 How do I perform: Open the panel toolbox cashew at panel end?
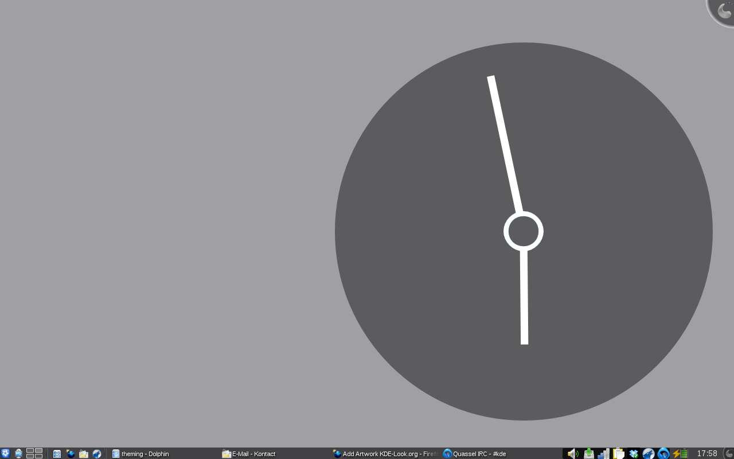pyautogui.click(x=729, y=453)
